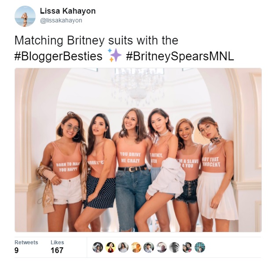Open the #BritneySpearsMNL hashtag
The image size is (276, 261).
(180, 56)
